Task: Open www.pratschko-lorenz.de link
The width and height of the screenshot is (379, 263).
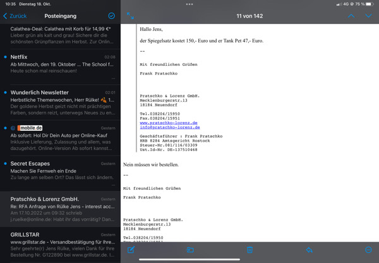Action: 169,123
